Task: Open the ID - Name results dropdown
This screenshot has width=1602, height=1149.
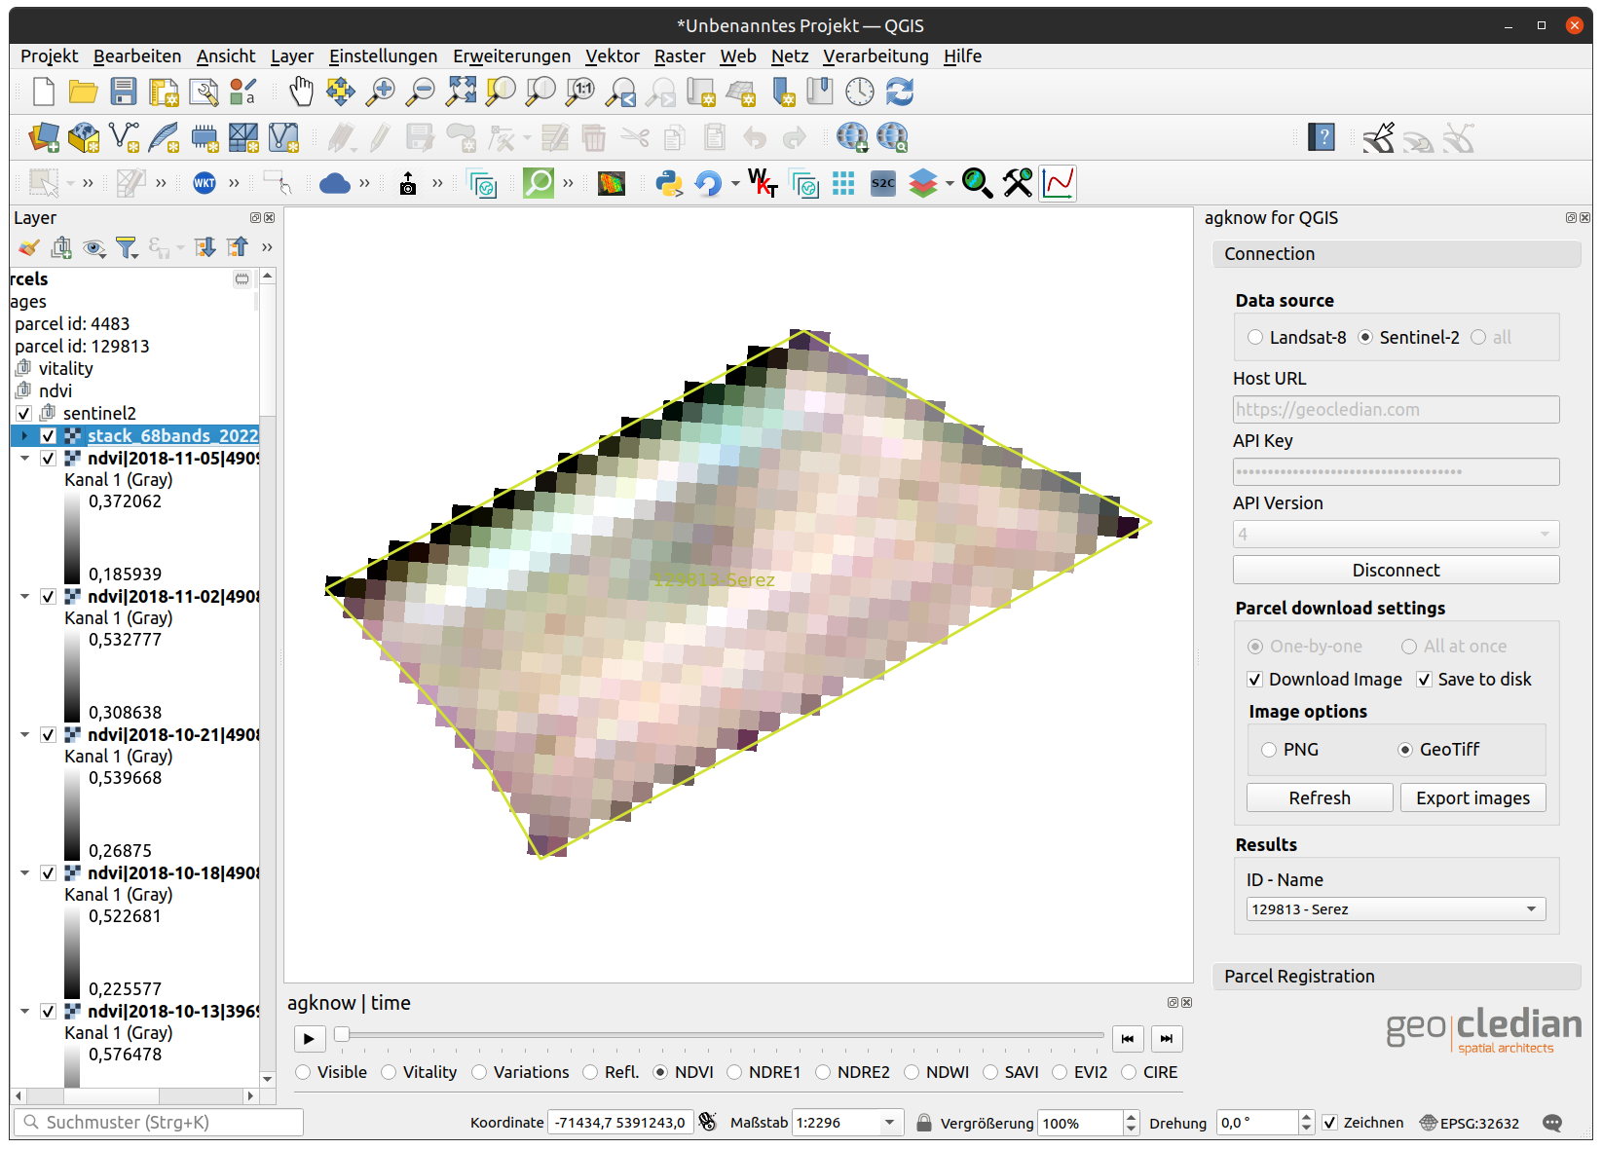Action: point(1396,909)
